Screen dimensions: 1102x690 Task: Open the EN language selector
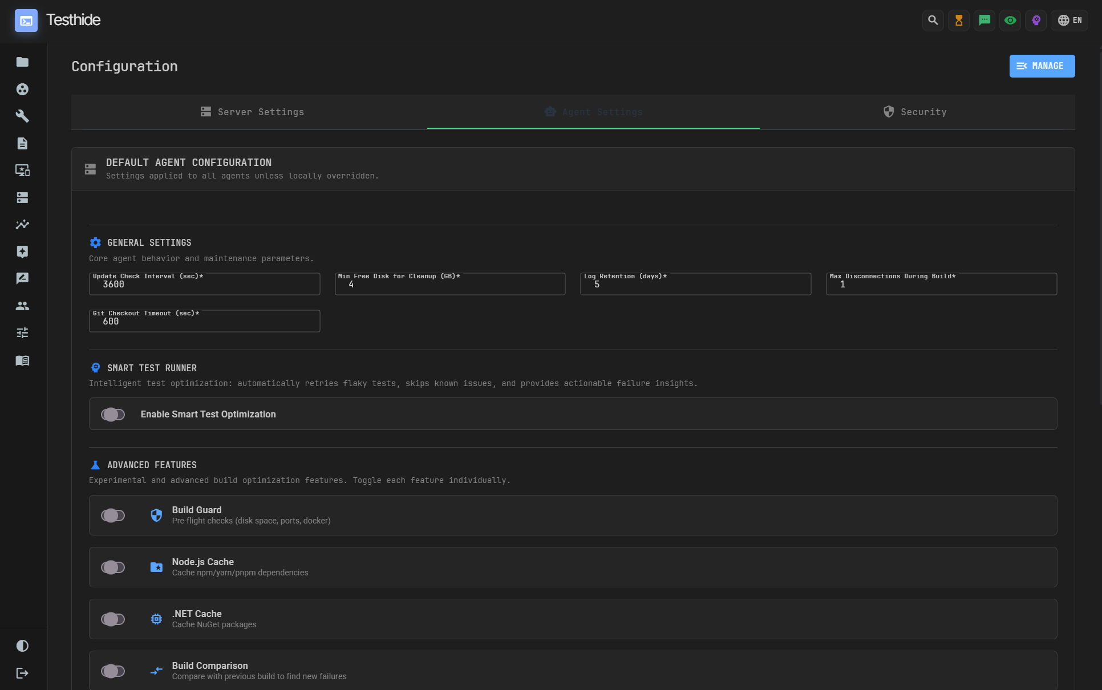[x=1069, y=20]
